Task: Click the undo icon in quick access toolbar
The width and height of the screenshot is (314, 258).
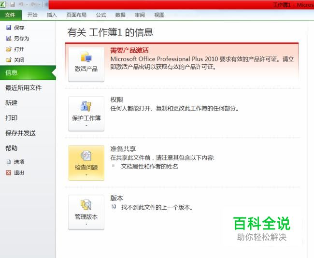Action: coord(21,4)
